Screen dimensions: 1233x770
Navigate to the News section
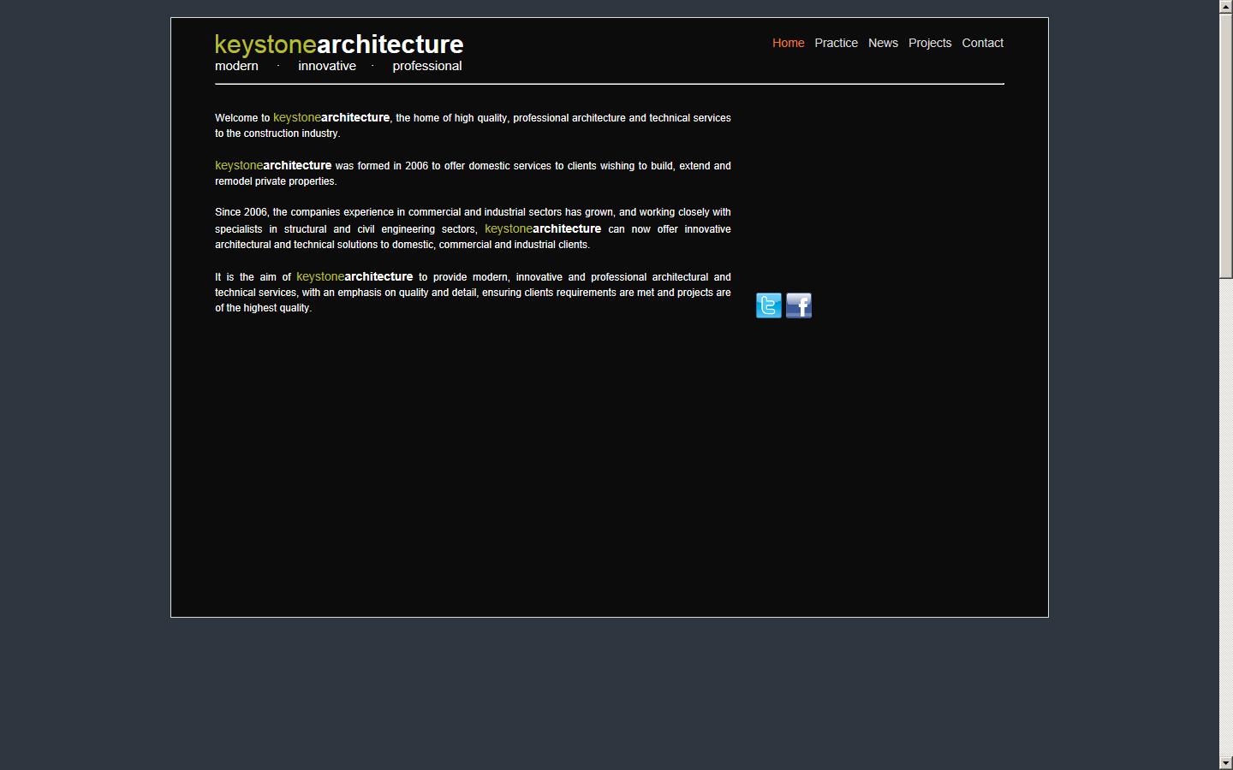tap(883, 43)
